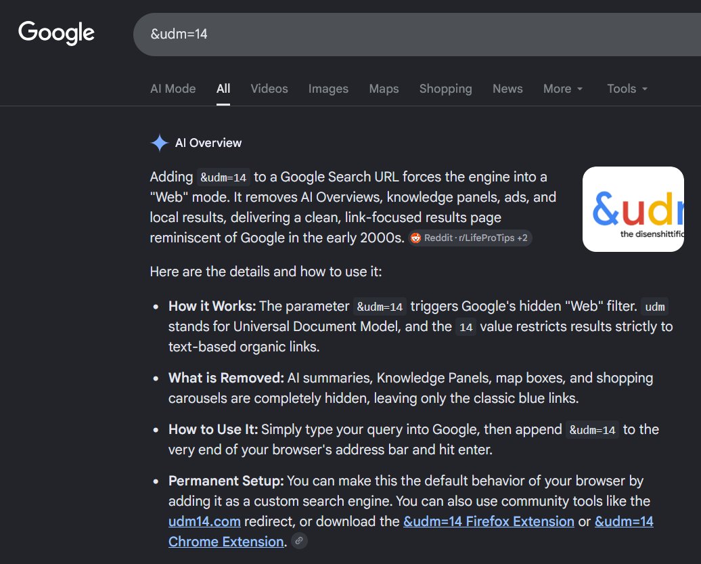Open the Videos tab
Screen dimensions: 701x564
tap(269, 89)
